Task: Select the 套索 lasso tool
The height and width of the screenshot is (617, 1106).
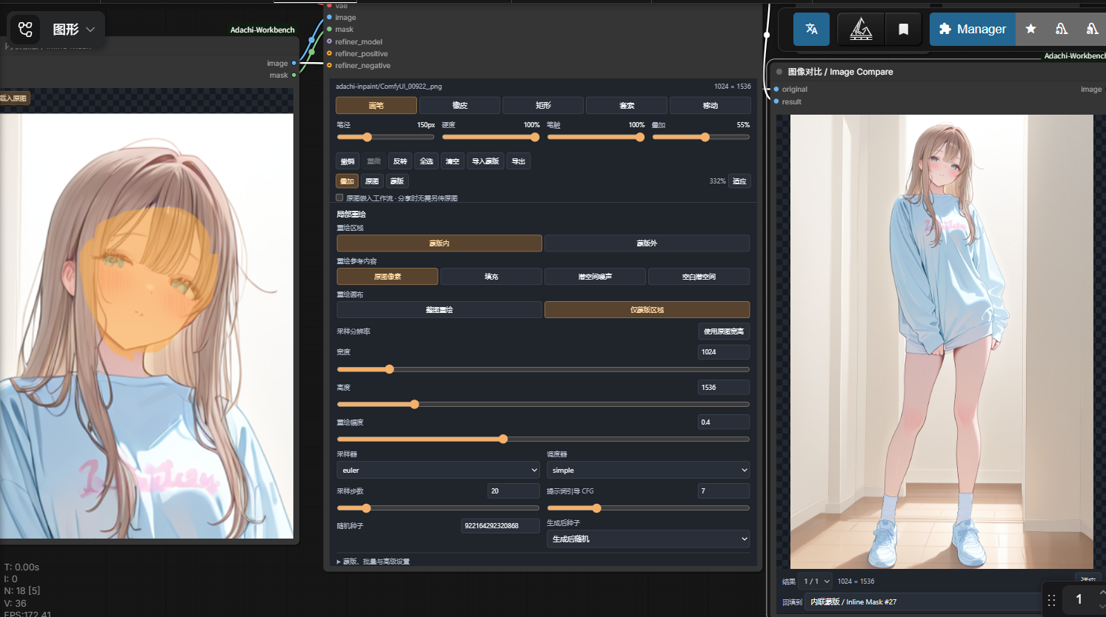Action: pos(627,105)
